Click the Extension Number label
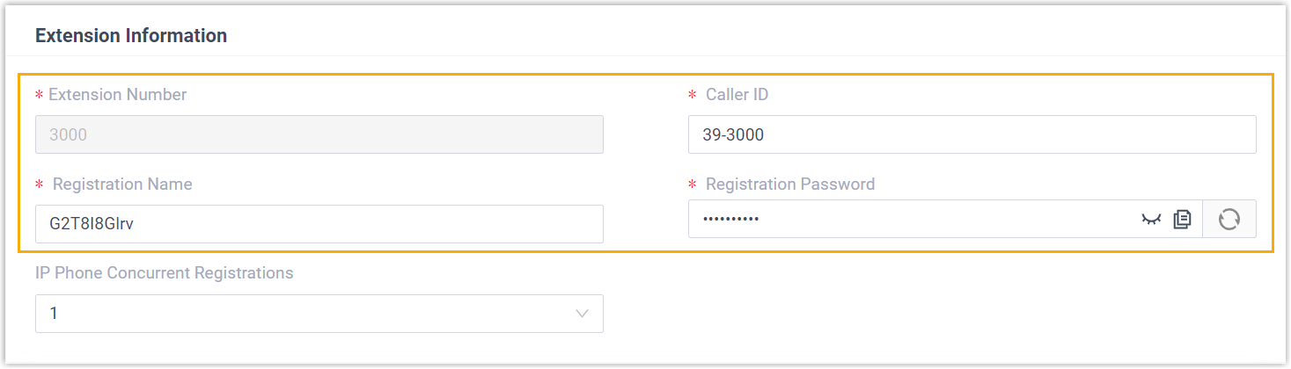Image resolution: width=1291 pixels, height=369 pixels. click(x=117, y=95)
